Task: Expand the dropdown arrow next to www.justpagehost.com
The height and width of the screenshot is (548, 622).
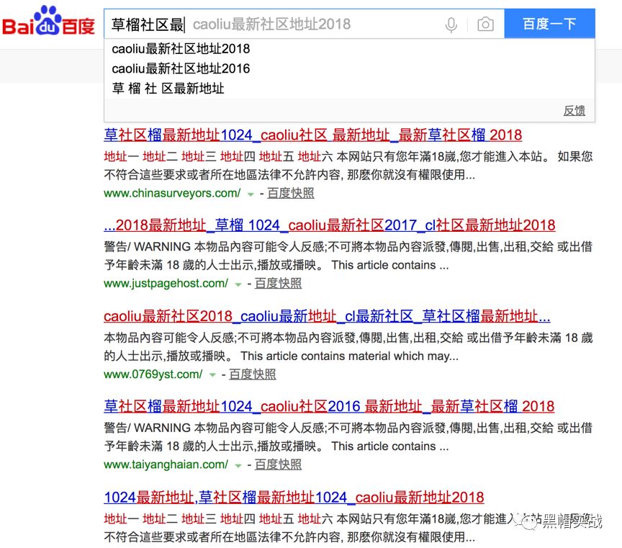Action: pyautogui.click(x=238, y=284)
